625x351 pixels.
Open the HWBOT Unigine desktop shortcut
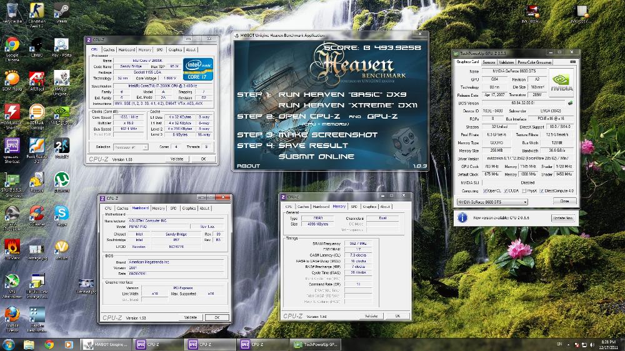click(x=61, y=83)
